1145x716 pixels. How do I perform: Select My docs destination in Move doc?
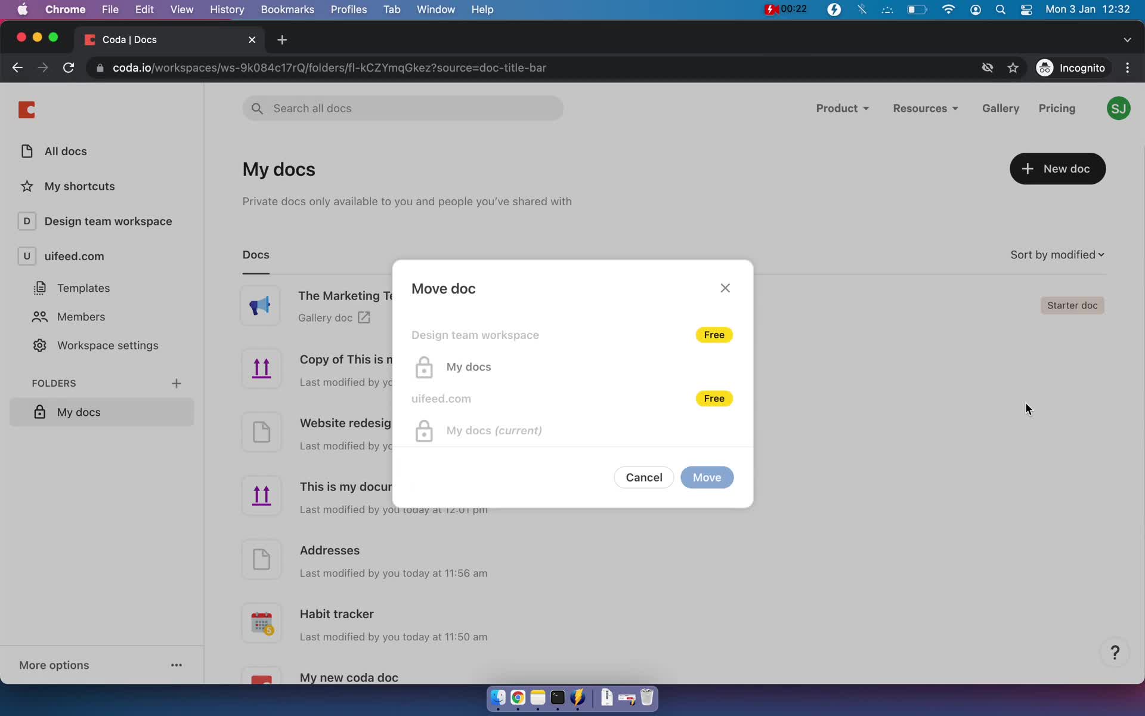468,366
